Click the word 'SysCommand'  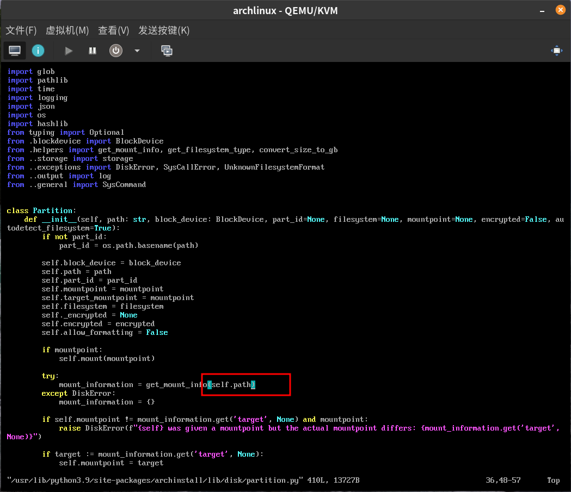(124, 185)
